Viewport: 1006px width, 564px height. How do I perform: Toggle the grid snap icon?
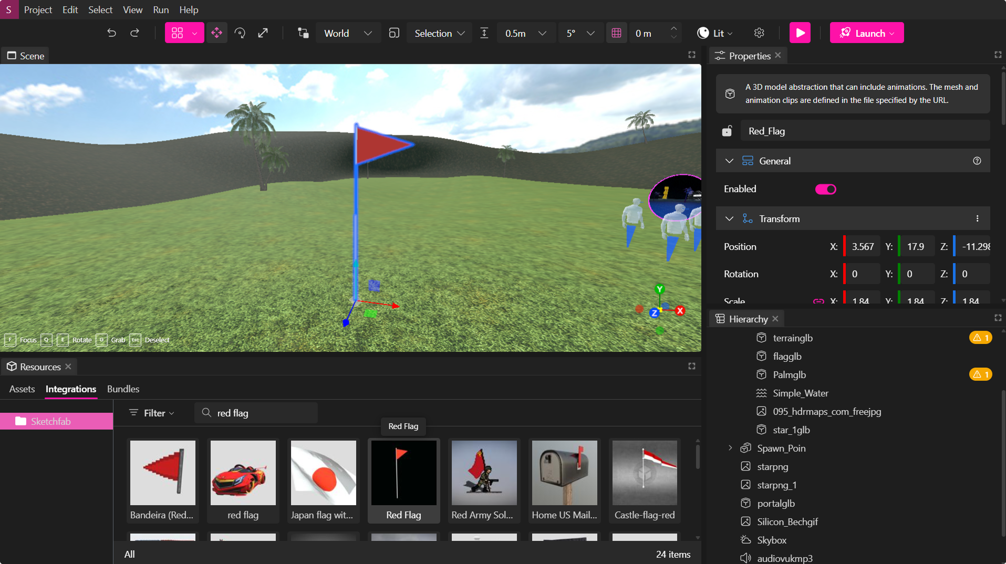click(616, 33)
